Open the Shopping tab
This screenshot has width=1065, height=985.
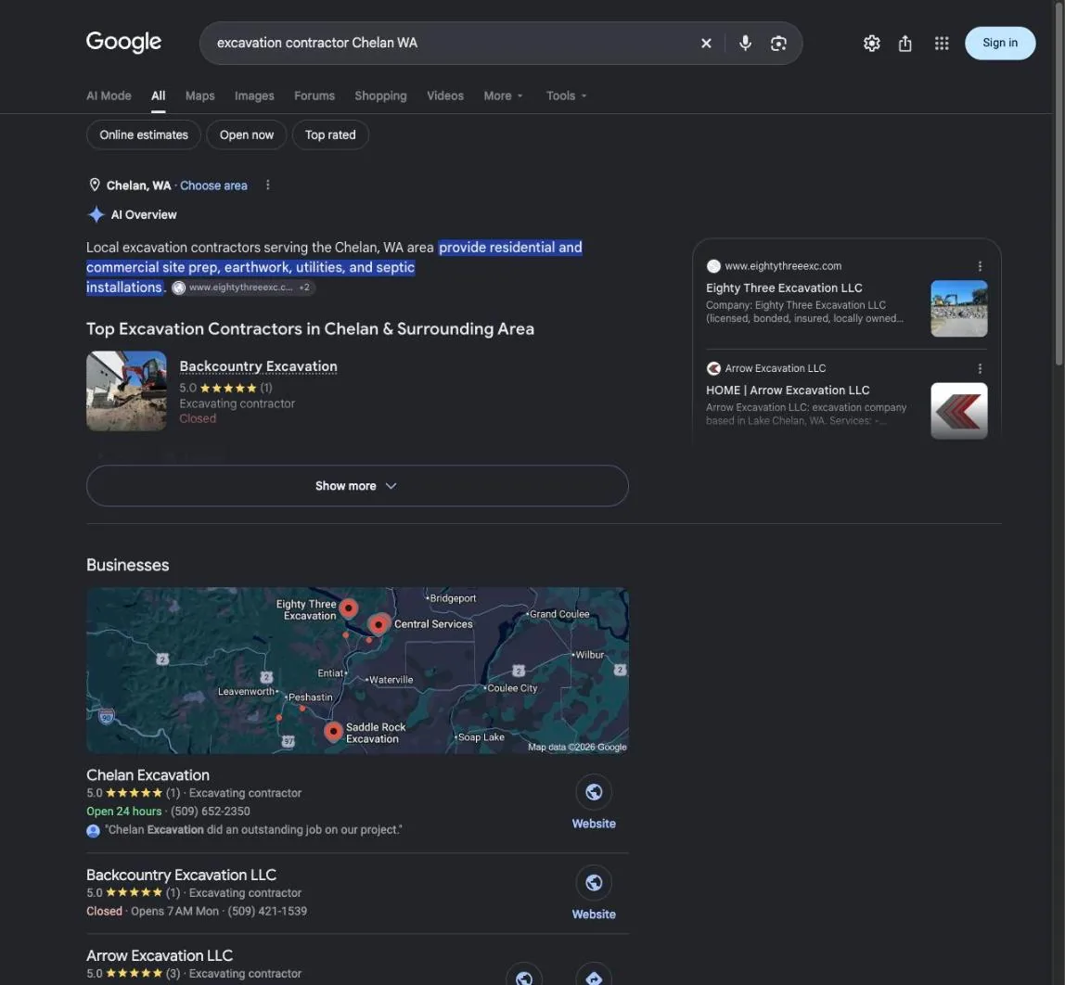click(x=380, y=96)
